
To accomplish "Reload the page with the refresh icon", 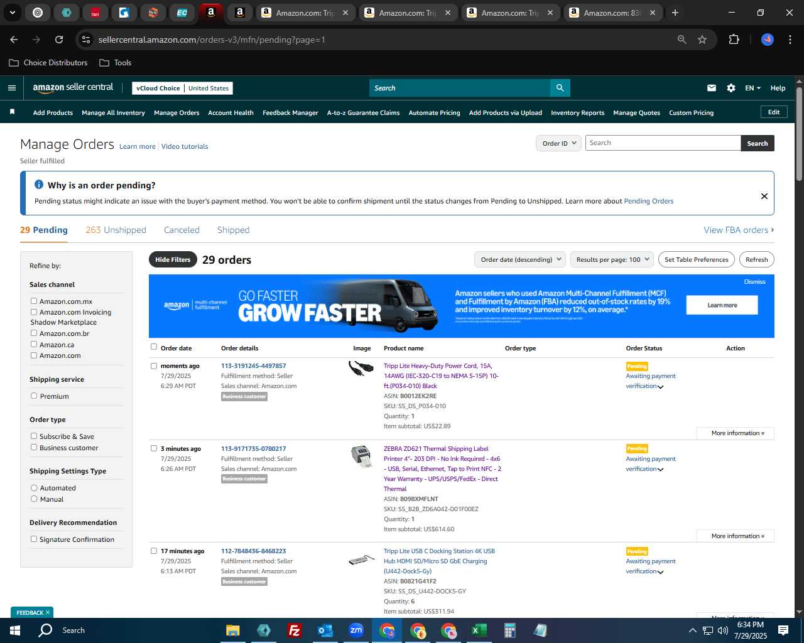I will coord(59,40).
